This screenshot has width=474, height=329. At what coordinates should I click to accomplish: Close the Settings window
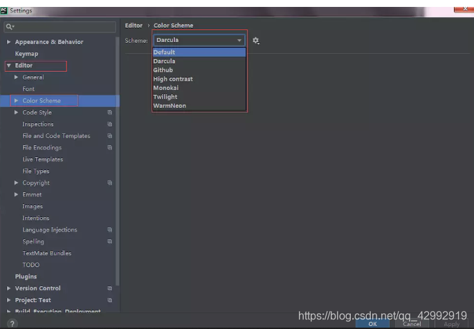click(464, 10)
